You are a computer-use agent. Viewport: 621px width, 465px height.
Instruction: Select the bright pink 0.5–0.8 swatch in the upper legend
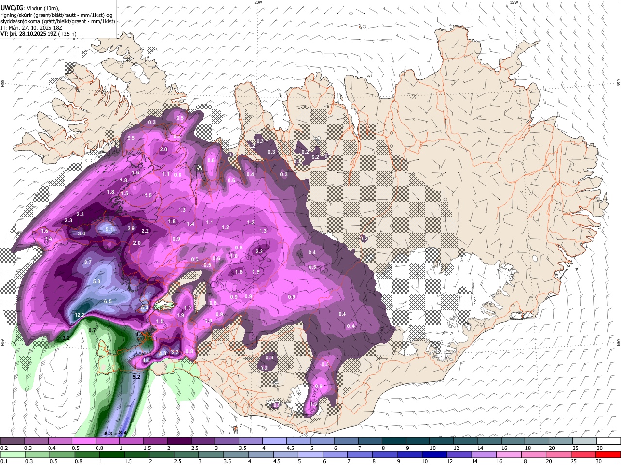coord(83,441)
